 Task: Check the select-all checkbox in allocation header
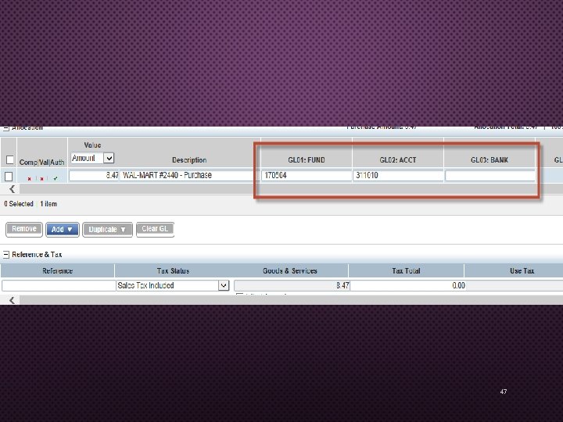(x=10, y=159)
